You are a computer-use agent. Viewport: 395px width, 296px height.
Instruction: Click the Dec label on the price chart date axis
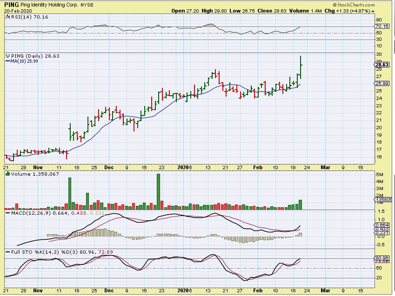point(109,167)
